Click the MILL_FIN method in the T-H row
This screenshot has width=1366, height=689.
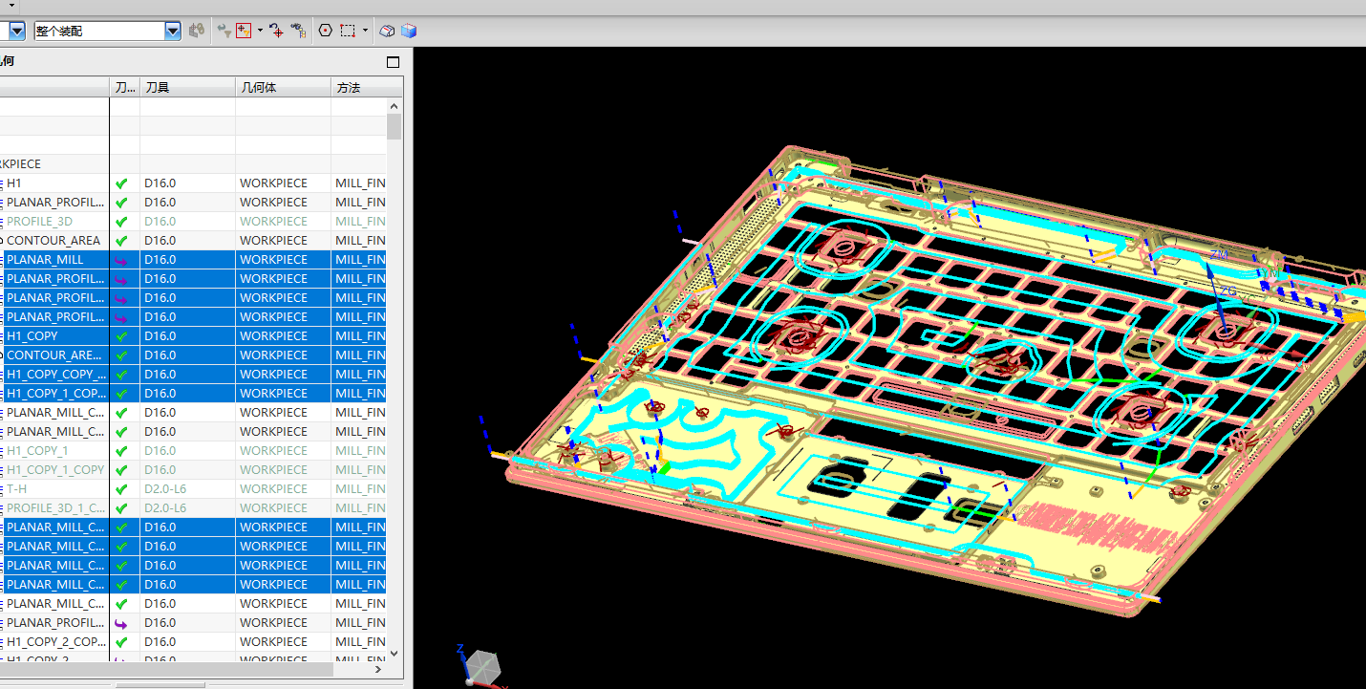360,488
